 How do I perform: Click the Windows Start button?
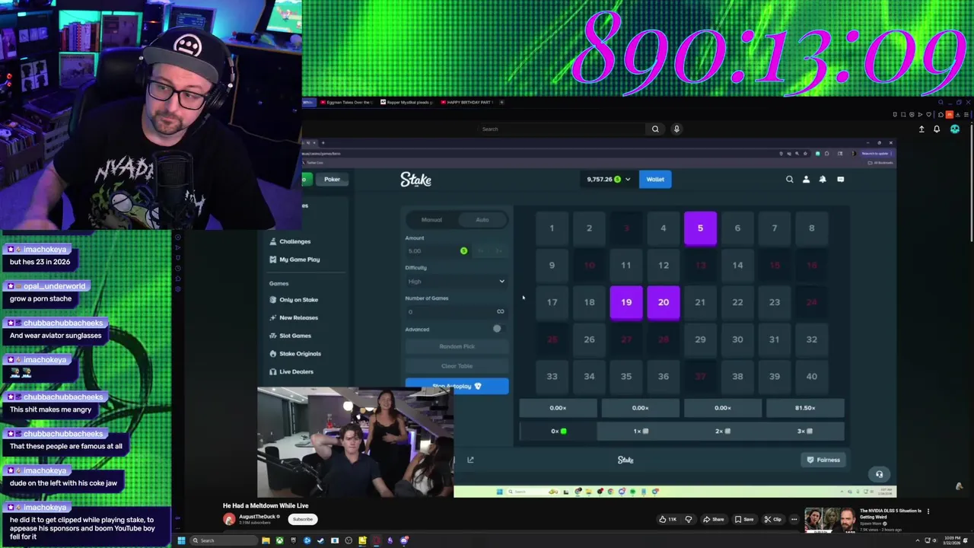point(181,540)
